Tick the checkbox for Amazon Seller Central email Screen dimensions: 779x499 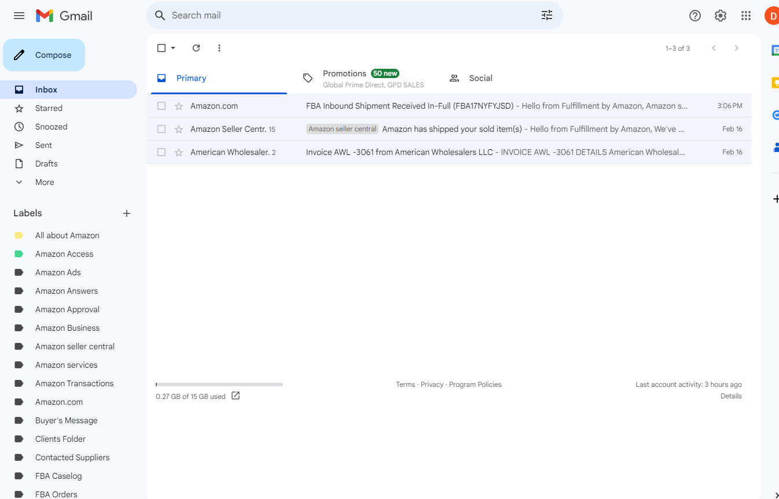coord(161,129)
